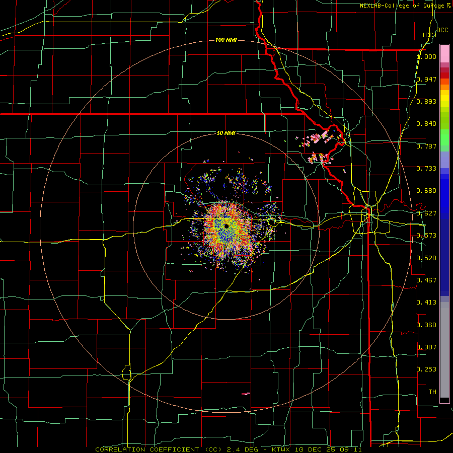Click the pink 1.000 segment of the color scale
Screen dimensions: 453x453
[444, 54]
